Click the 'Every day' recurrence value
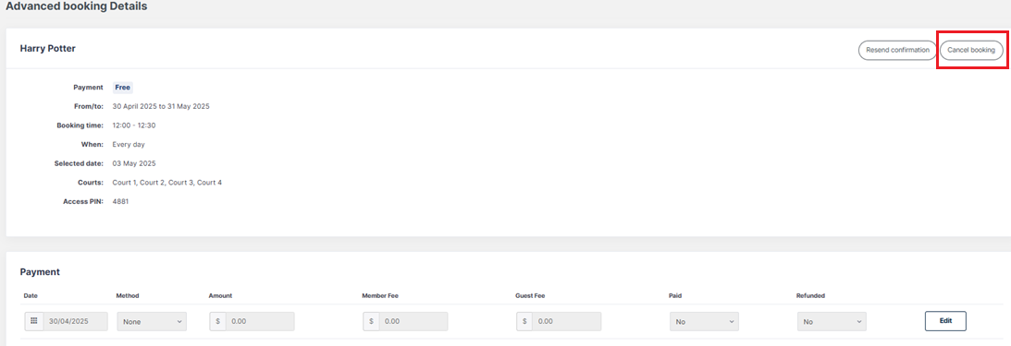The height and width of the screenshot is (346, 1011). 128,145
